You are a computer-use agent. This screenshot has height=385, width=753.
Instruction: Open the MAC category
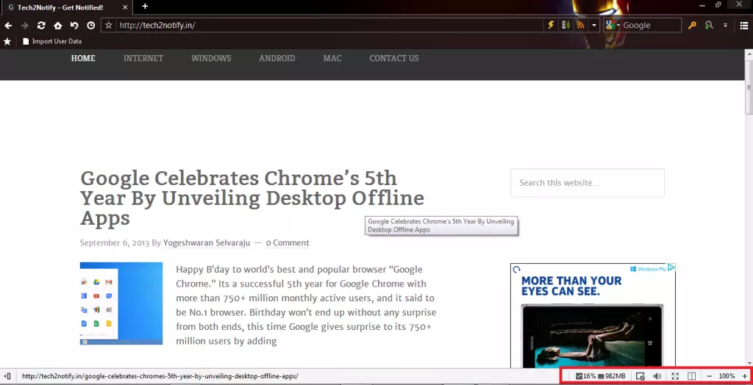click(332, 58)
